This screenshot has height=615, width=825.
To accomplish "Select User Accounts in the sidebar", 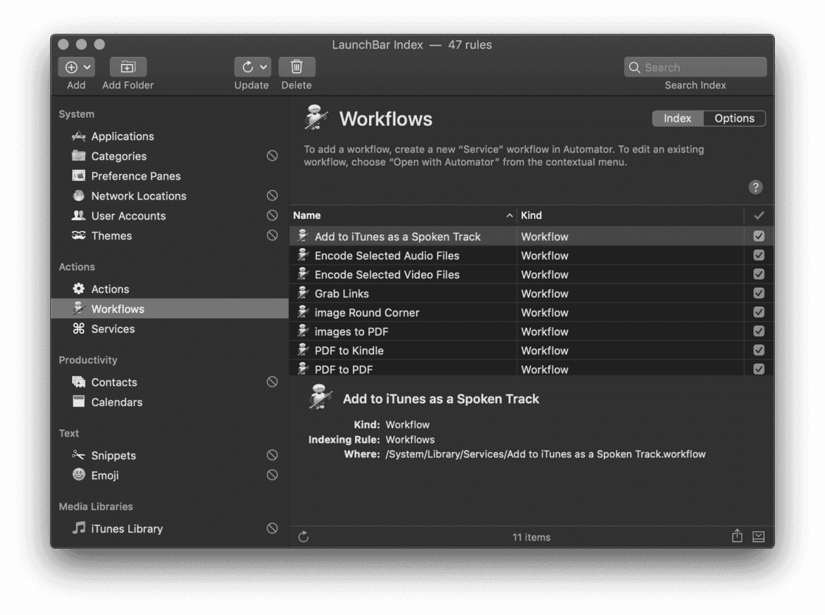I will click(169, 217).
